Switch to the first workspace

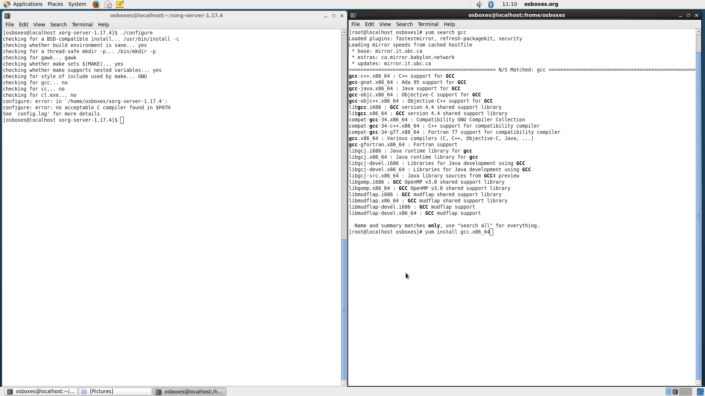point(672,392)
